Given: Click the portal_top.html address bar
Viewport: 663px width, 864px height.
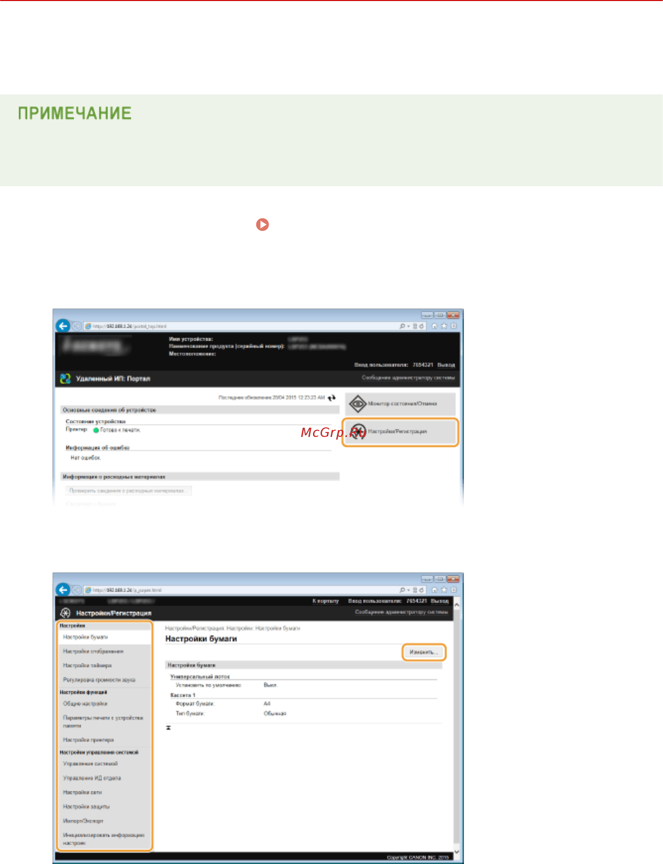Looking at the screenshot, I should [241, 326].
